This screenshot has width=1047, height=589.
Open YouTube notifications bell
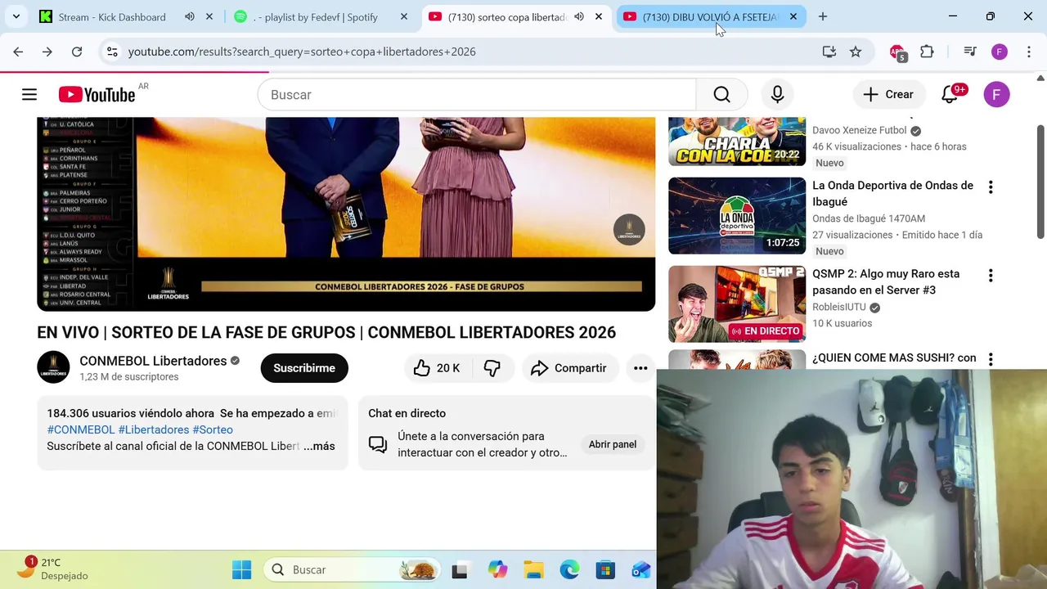[x=950, y=95]
